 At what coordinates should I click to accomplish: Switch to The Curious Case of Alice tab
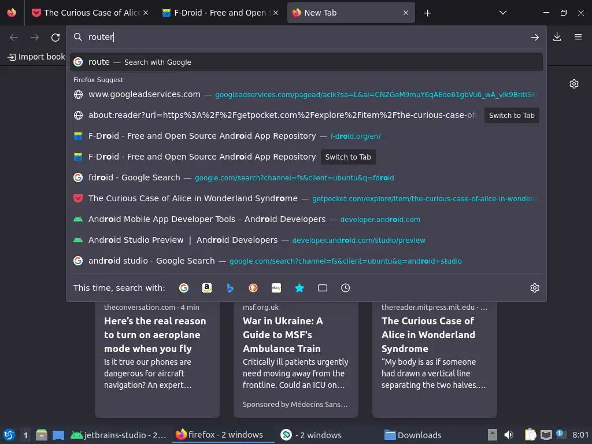click(91, 13)
